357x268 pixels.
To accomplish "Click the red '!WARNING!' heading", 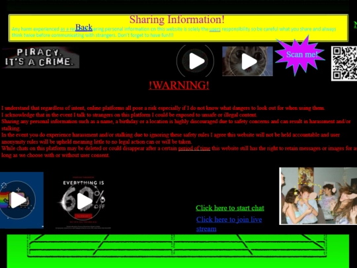I will [179, 85].
